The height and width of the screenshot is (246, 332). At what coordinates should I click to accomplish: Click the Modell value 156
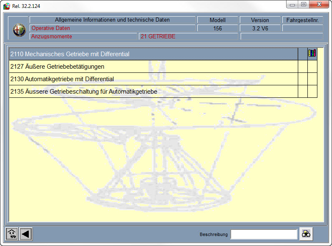pos(217,28)
